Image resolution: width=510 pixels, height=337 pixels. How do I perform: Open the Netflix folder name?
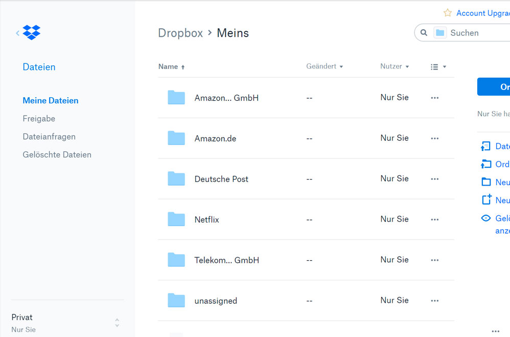tap(206, 219)
